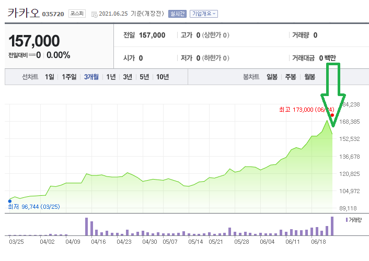This screenshot has width=369, height=261.
Task: Select the 3년 line chart period
Action: [x=128, y=77]
